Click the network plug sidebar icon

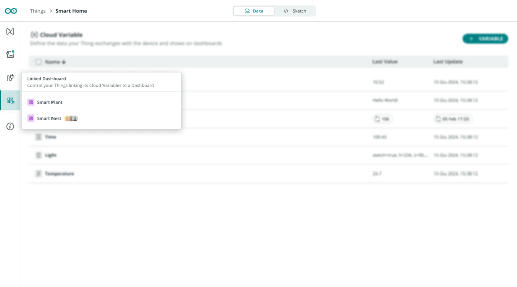pos(10,77)
